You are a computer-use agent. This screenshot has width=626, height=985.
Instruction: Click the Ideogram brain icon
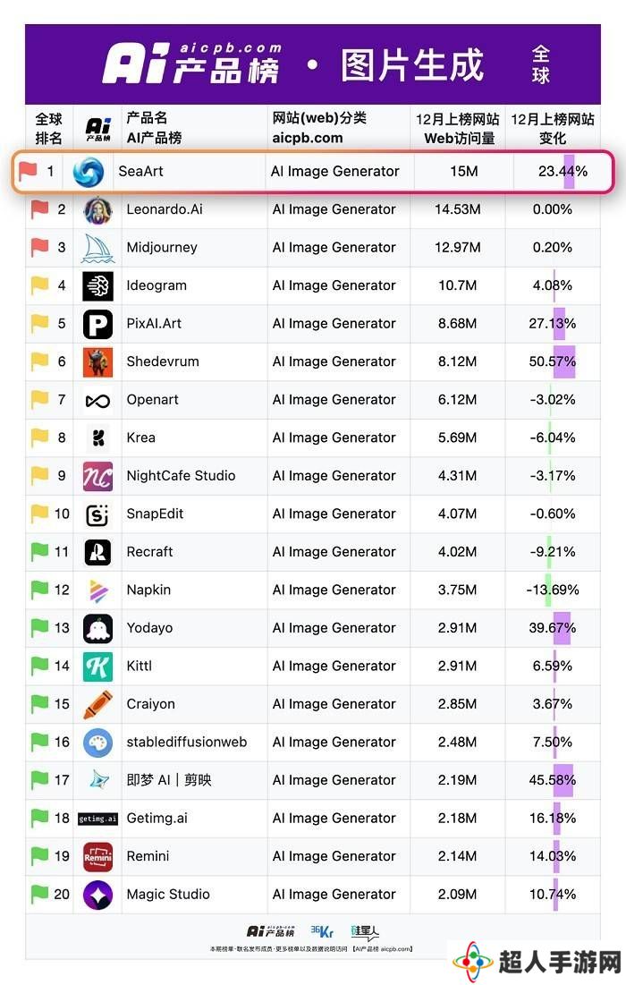(x=98, y=285)
